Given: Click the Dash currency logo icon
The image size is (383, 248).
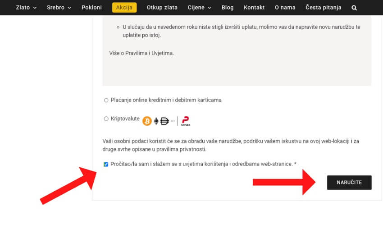Looking at the screenshot, I should 164,121.
